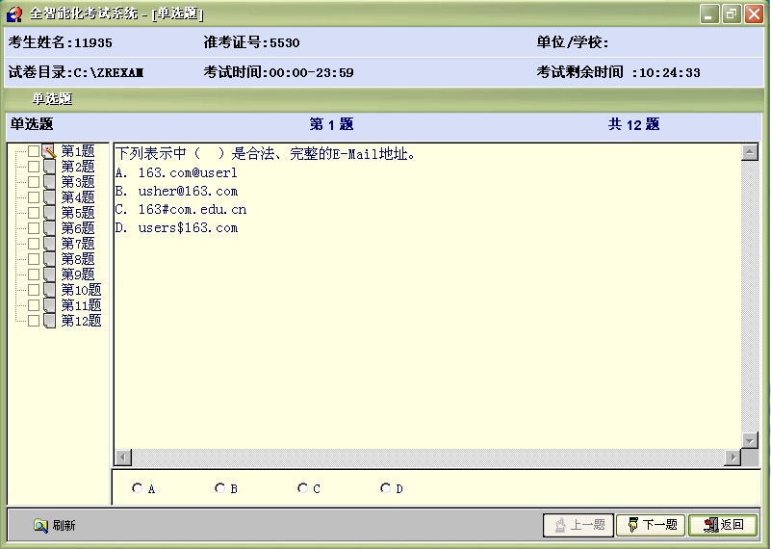Open question 第6题 in the tree

[x=78, y=228]
